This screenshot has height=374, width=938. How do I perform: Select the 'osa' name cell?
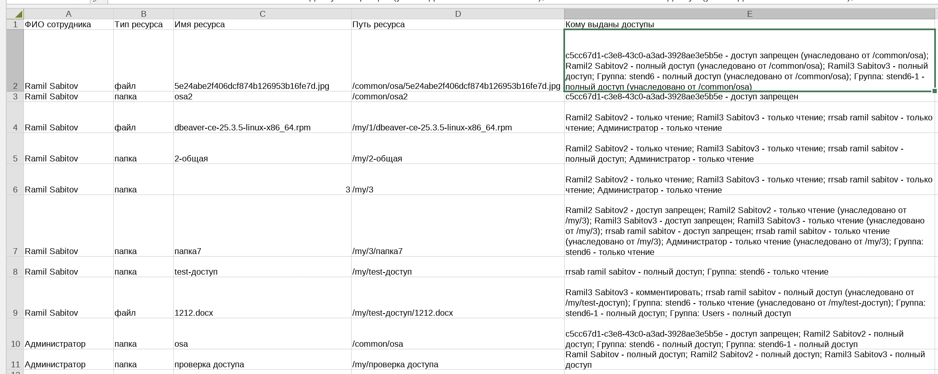pos(262,334)
